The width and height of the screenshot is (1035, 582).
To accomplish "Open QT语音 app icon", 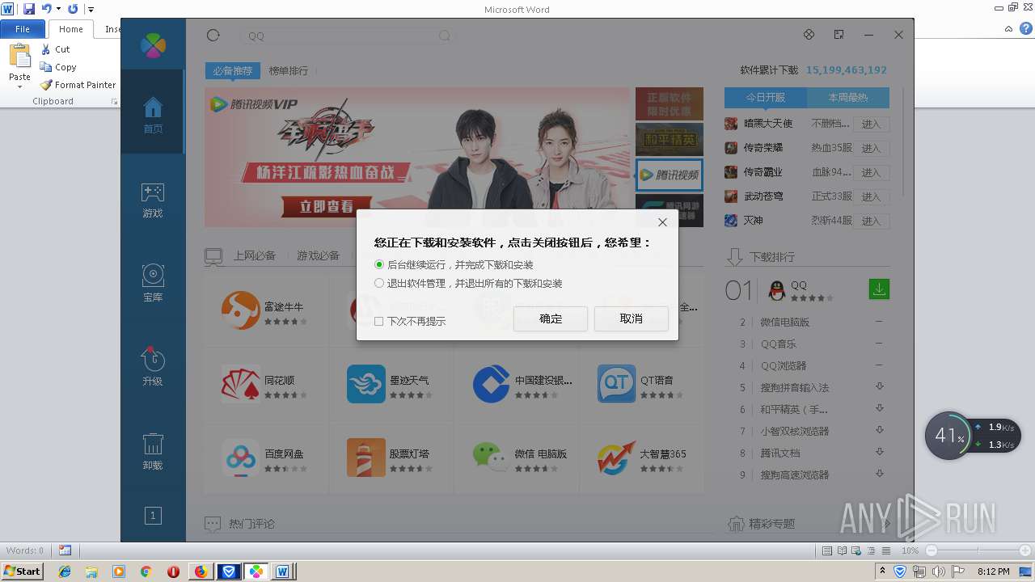I will click(616, 384).
